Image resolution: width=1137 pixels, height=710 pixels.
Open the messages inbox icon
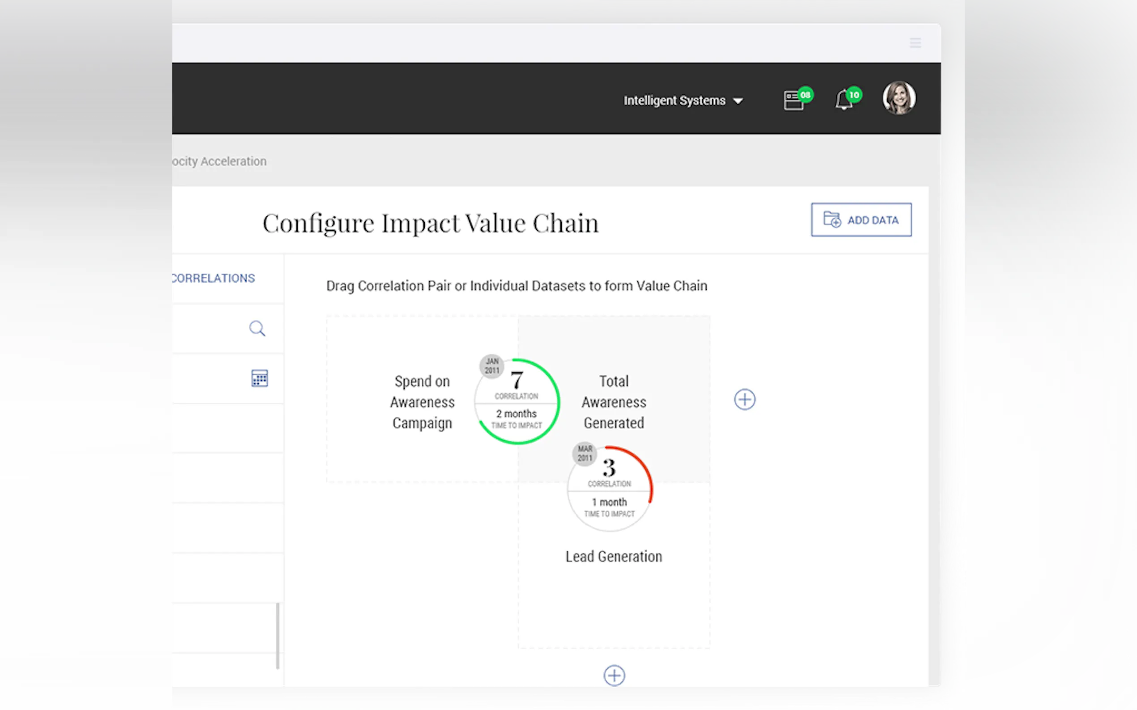[793, 101]
